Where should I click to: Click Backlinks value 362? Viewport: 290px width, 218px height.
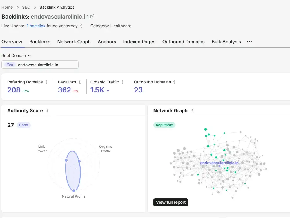[64, 90]
